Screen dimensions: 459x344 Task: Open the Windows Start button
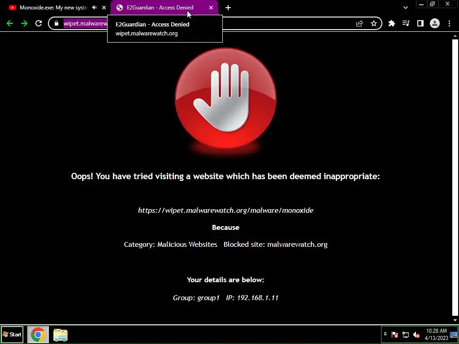point(12,335)
